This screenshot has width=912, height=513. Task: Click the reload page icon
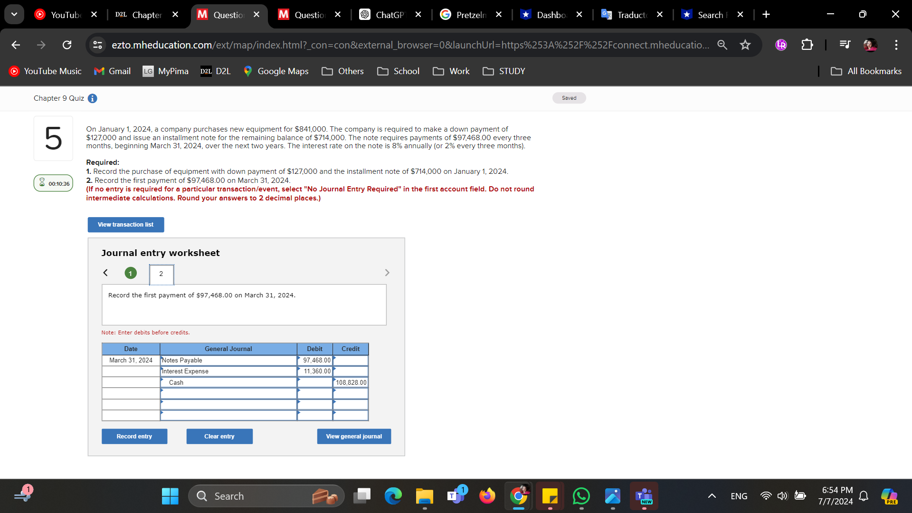pyautogui.click(x=67, y=45)
